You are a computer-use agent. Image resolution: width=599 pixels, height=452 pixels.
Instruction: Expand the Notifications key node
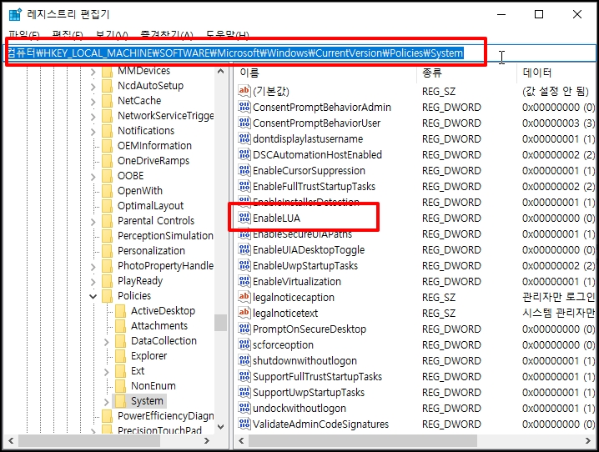tap(93, 132)
